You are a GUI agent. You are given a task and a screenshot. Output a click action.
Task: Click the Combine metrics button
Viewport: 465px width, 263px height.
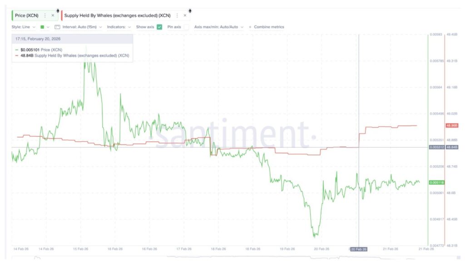[269, 27]
